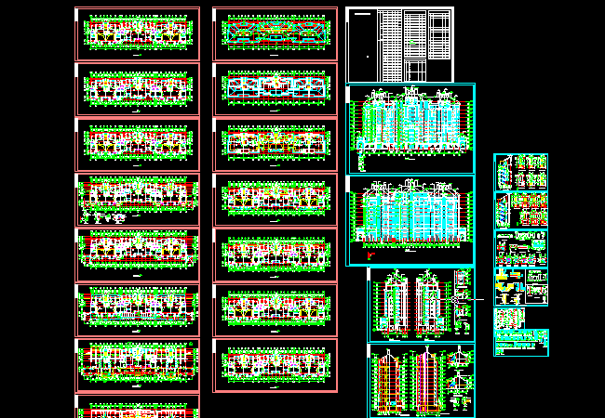Select the fifth sheet in middle column

click(x=275, y=255)
